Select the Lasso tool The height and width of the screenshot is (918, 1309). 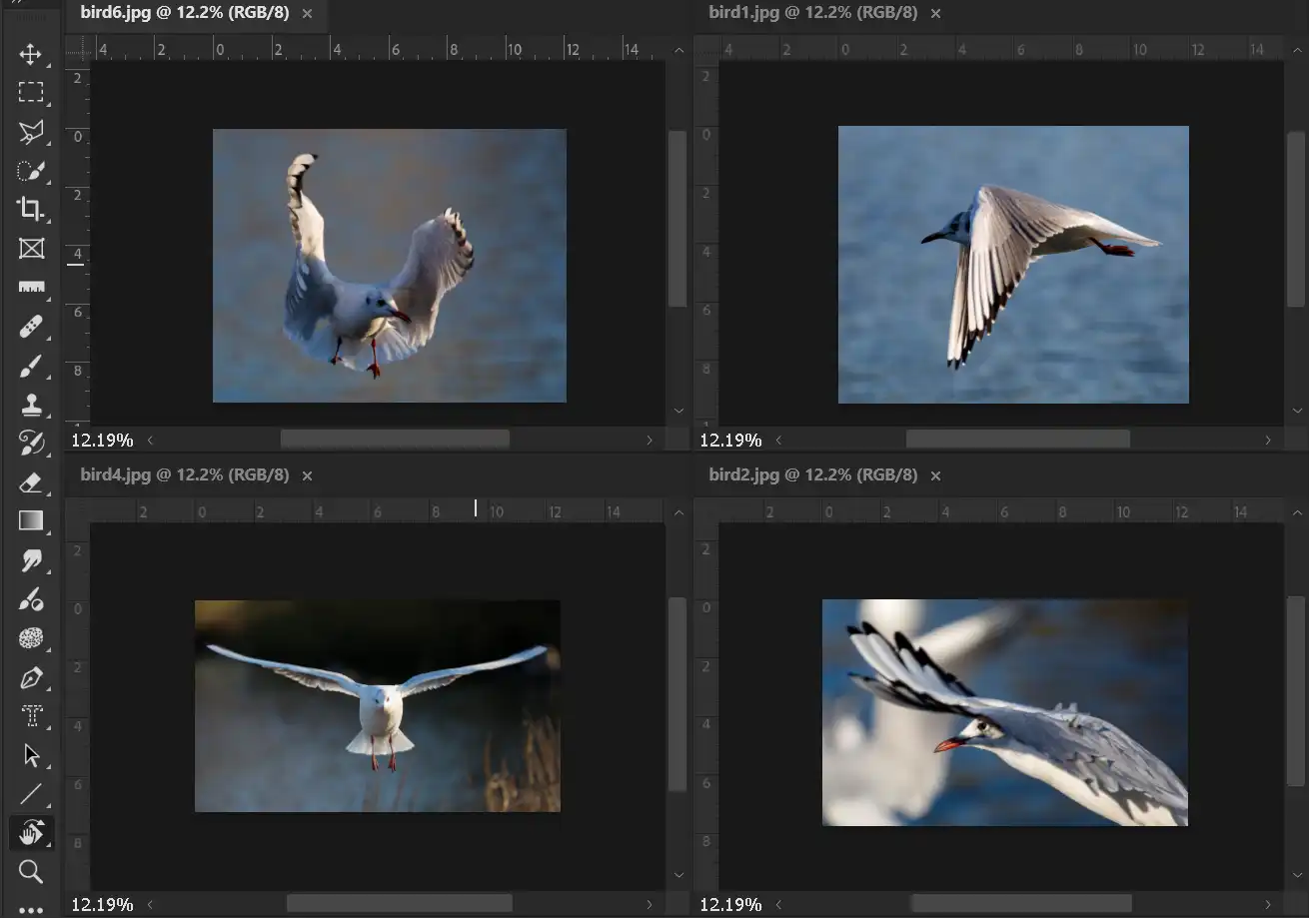coord(32,132)
